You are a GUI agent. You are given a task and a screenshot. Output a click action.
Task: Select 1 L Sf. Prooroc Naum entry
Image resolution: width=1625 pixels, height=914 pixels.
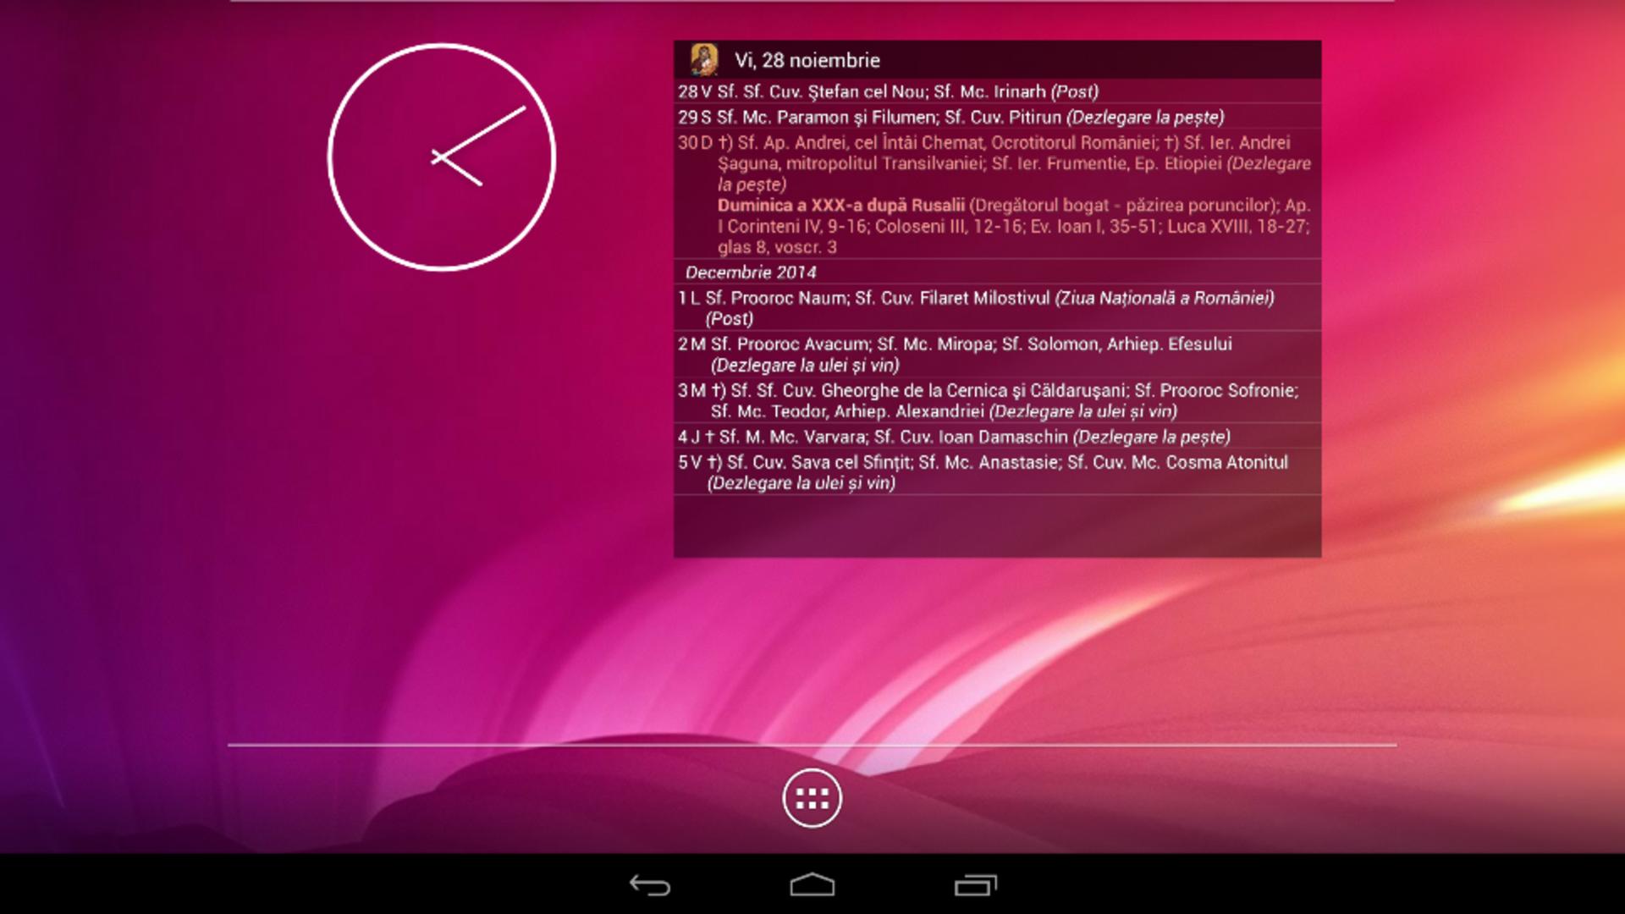(863, 298)
